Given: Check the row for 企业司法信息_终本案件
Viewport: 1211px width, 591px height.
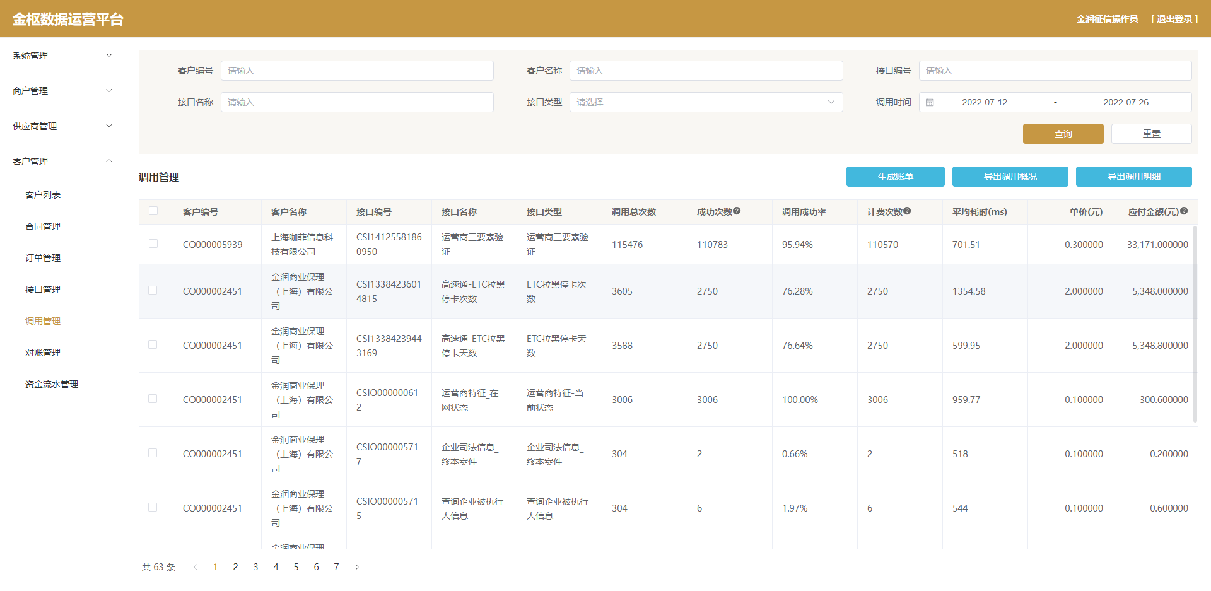Looking at the screenshot, I should [x=153, y=453].
